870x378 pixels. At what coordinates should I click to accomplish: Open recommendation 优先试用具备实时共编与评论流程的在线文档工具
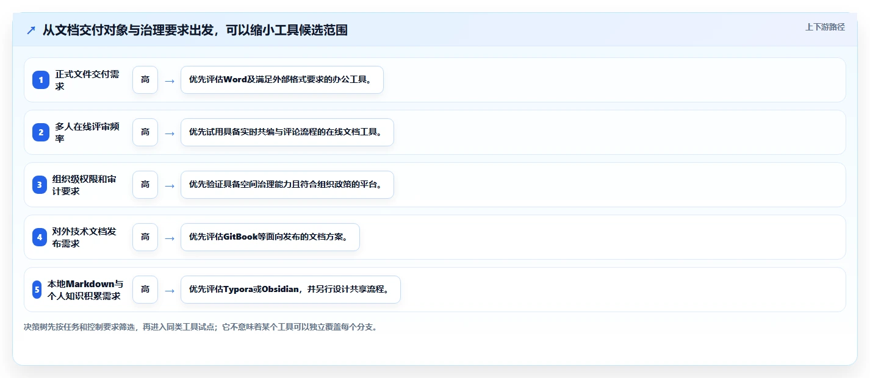point(287,132)
